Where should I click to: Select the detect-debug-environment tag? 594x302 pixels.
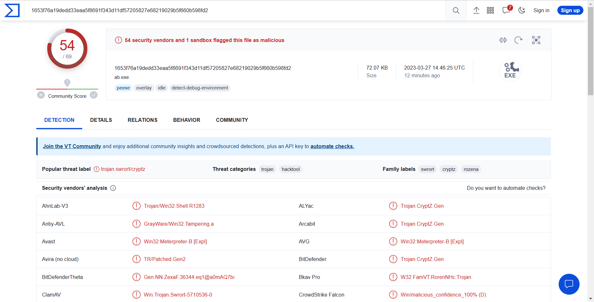[200, 88]
